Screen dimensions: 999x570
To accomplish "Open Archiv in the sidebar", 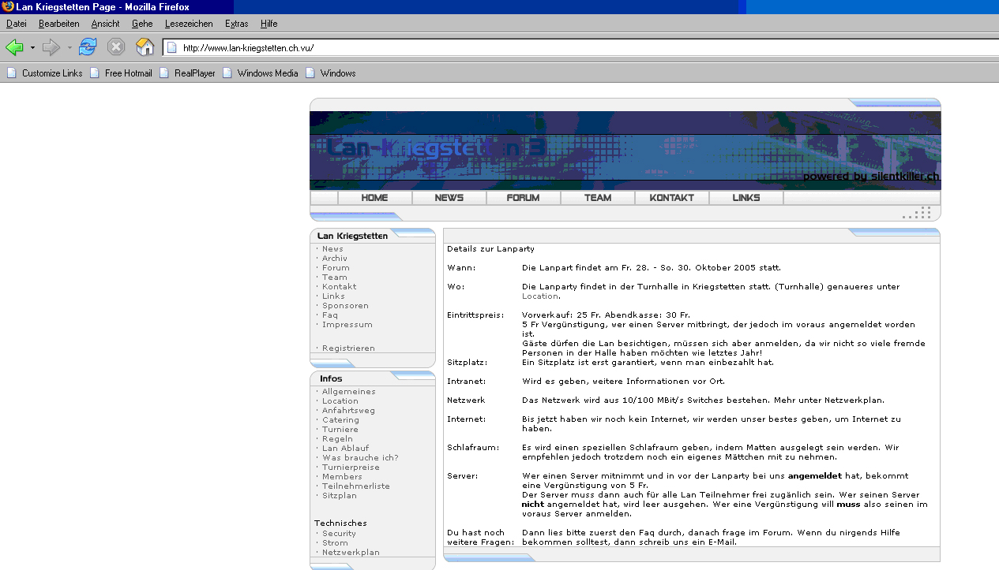I will [x=335, y=259].
